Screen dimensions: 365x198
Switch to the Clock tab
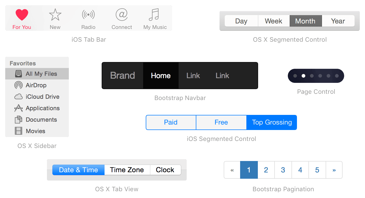tap(165, 170)
